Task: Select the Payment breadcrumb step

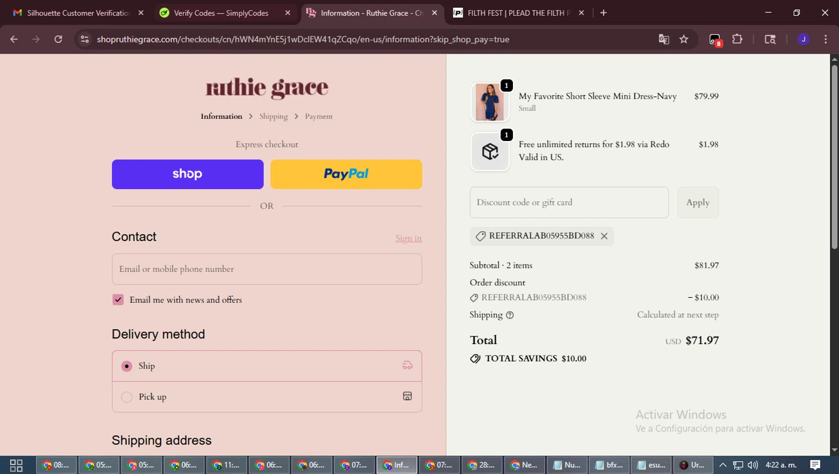Action: 319,116
